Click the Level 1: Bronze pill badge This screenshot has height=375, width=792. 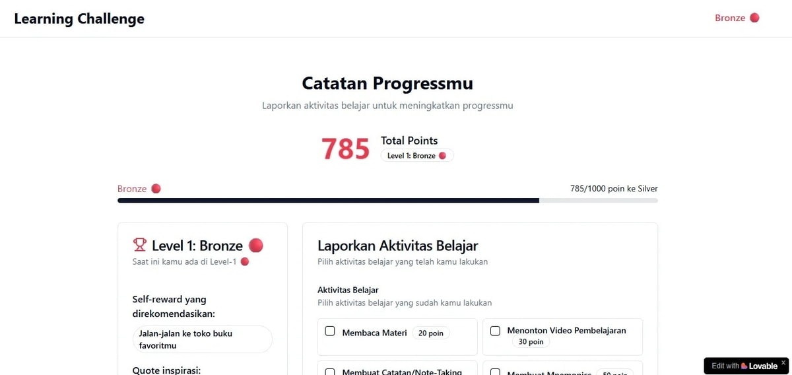[x=417, y=156]
